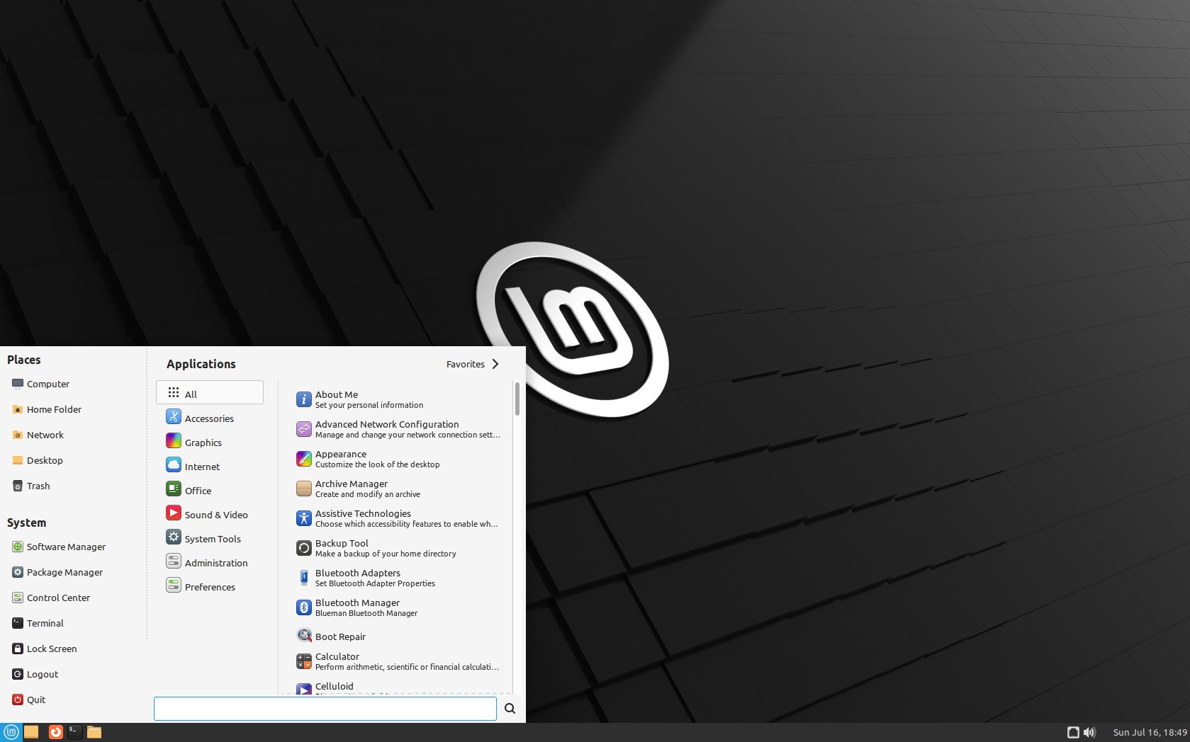Focus the application search field

(325, 709)
